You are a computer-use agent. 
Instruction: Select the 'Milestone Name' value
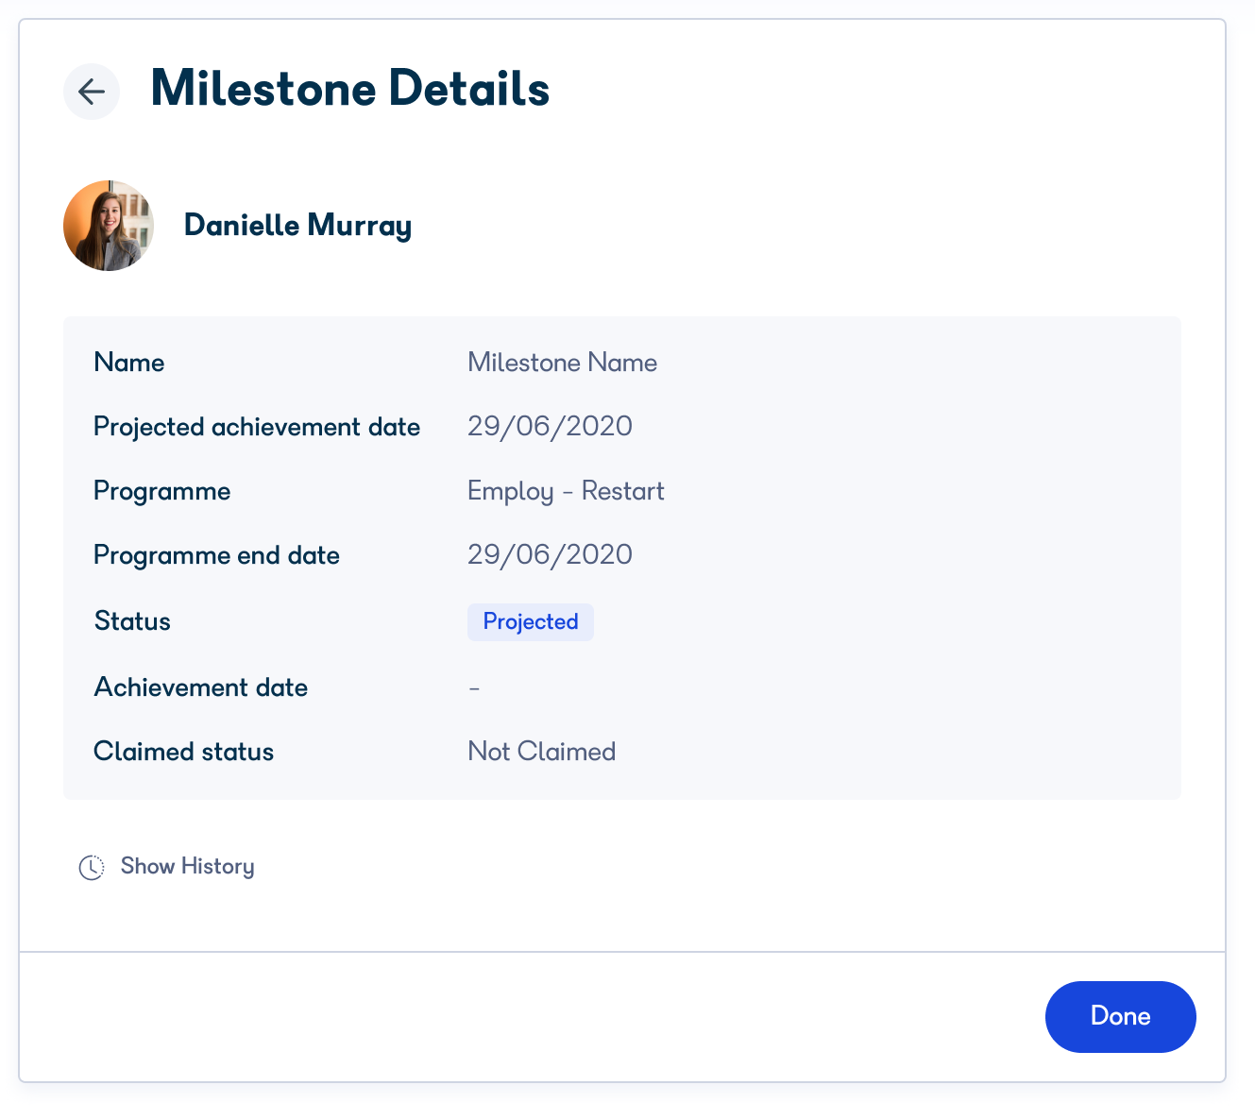pos(563,363)
